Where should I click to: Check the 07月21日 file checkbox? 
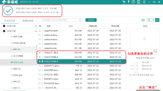click(x=40, y=74)
